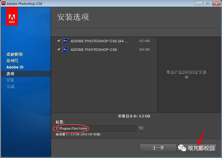Click the Adobe icon in the title bar
Screen dimensions: 222x158
(x=3, y=3)
